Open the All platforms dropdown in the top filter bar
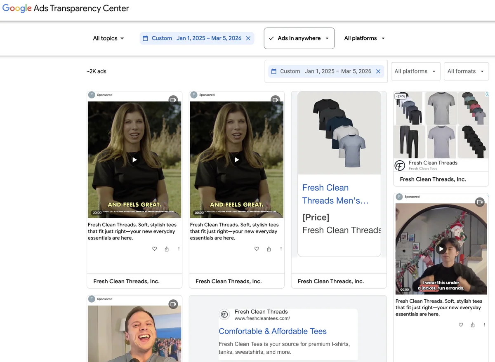 (x=363, y=38)
